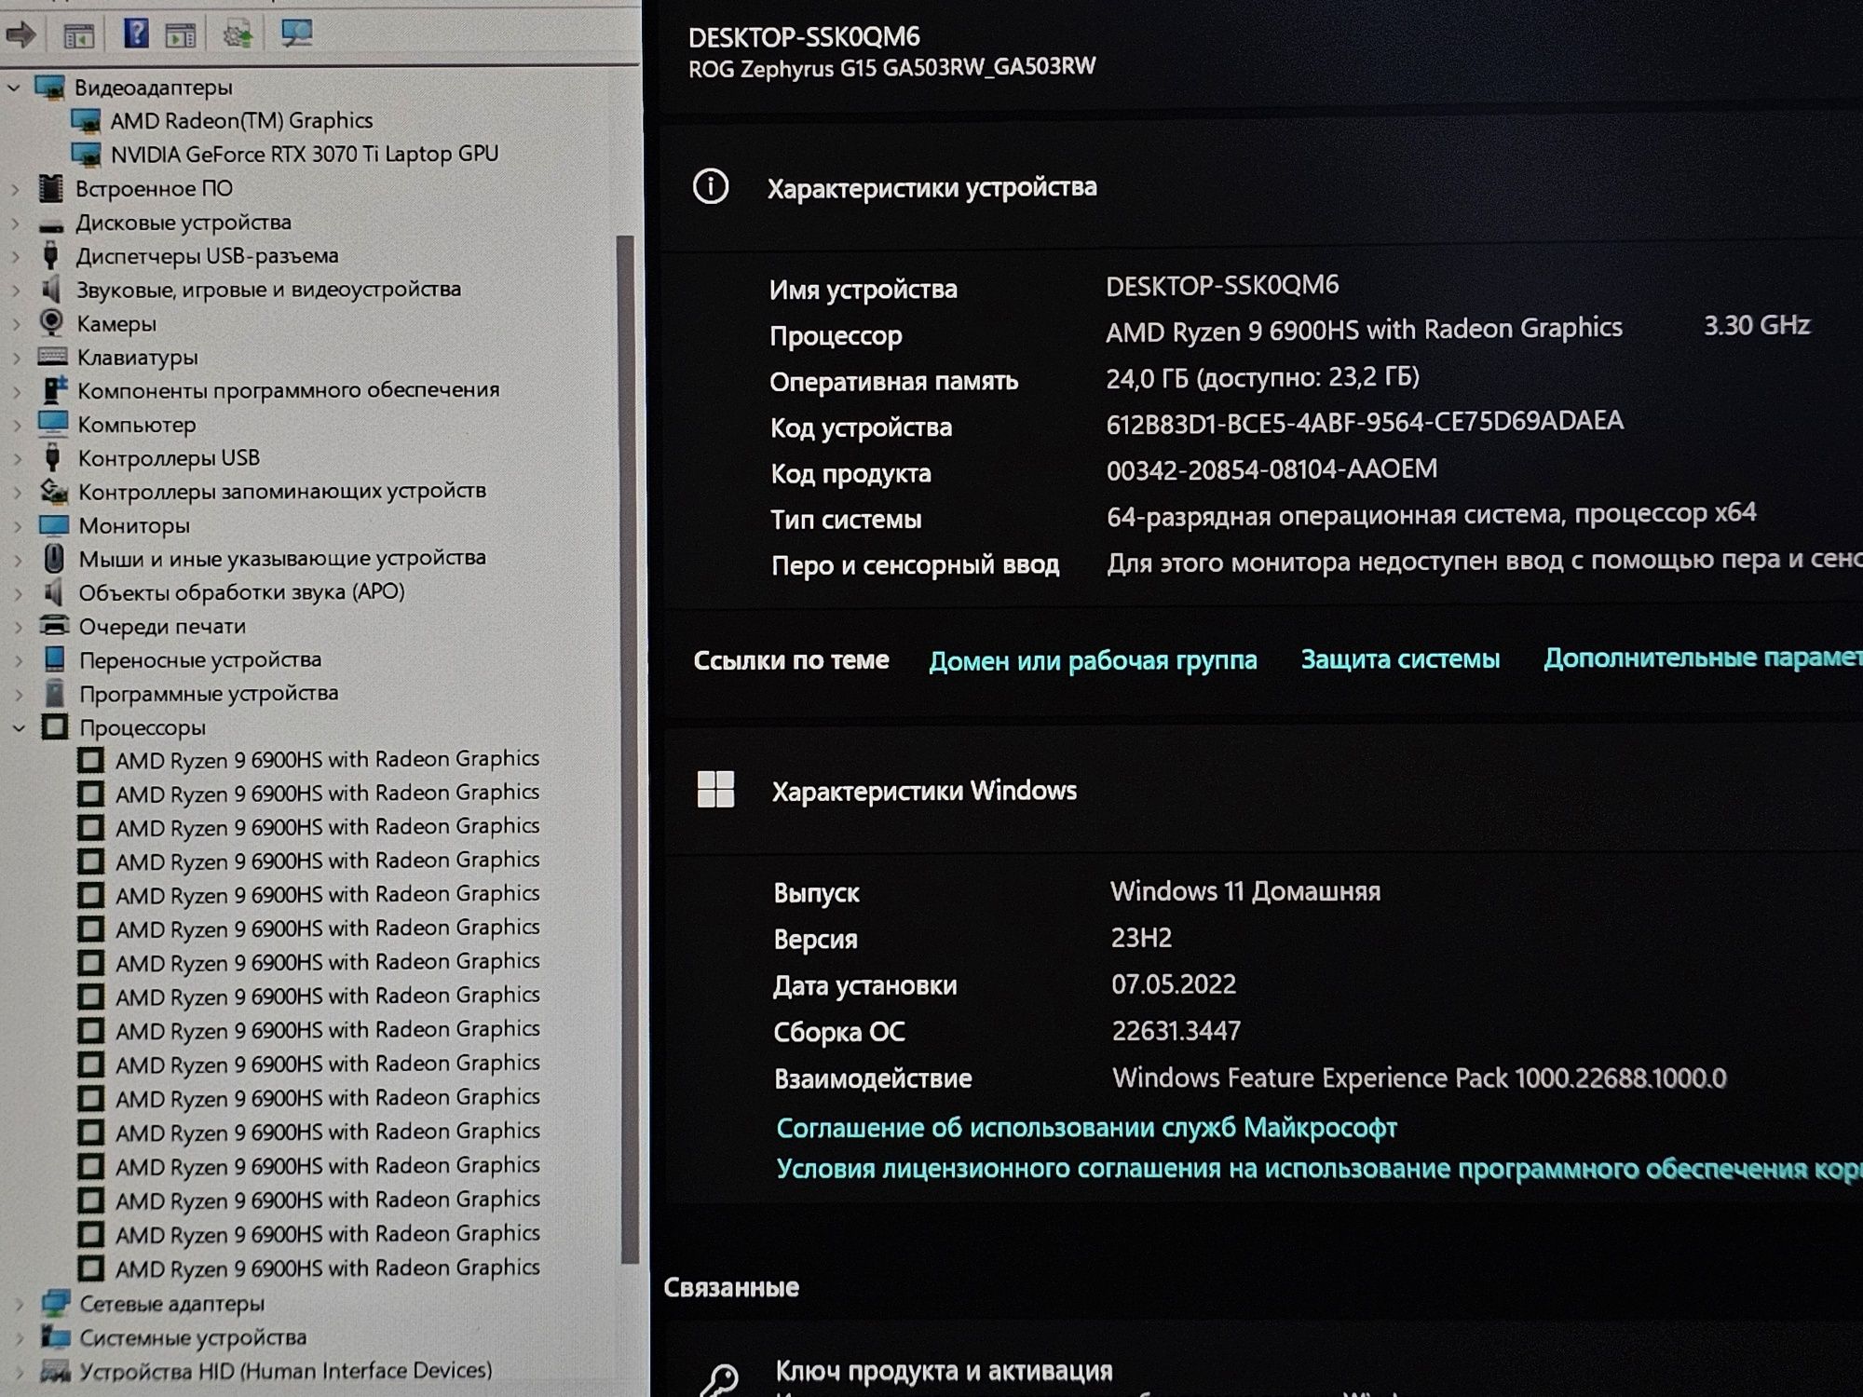Click product code 00342-20854-08104-AAOEM

1271,468
